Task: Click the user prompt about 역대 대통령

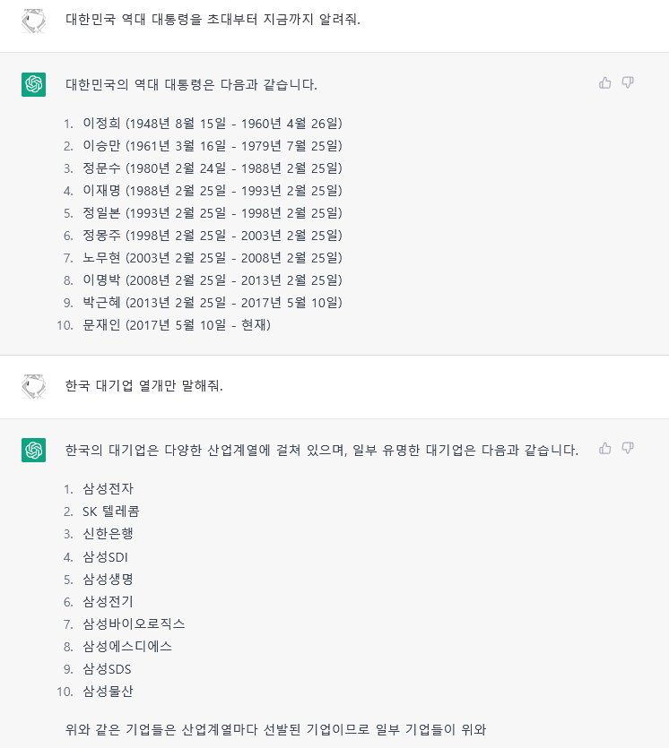Action: point(213,19)
